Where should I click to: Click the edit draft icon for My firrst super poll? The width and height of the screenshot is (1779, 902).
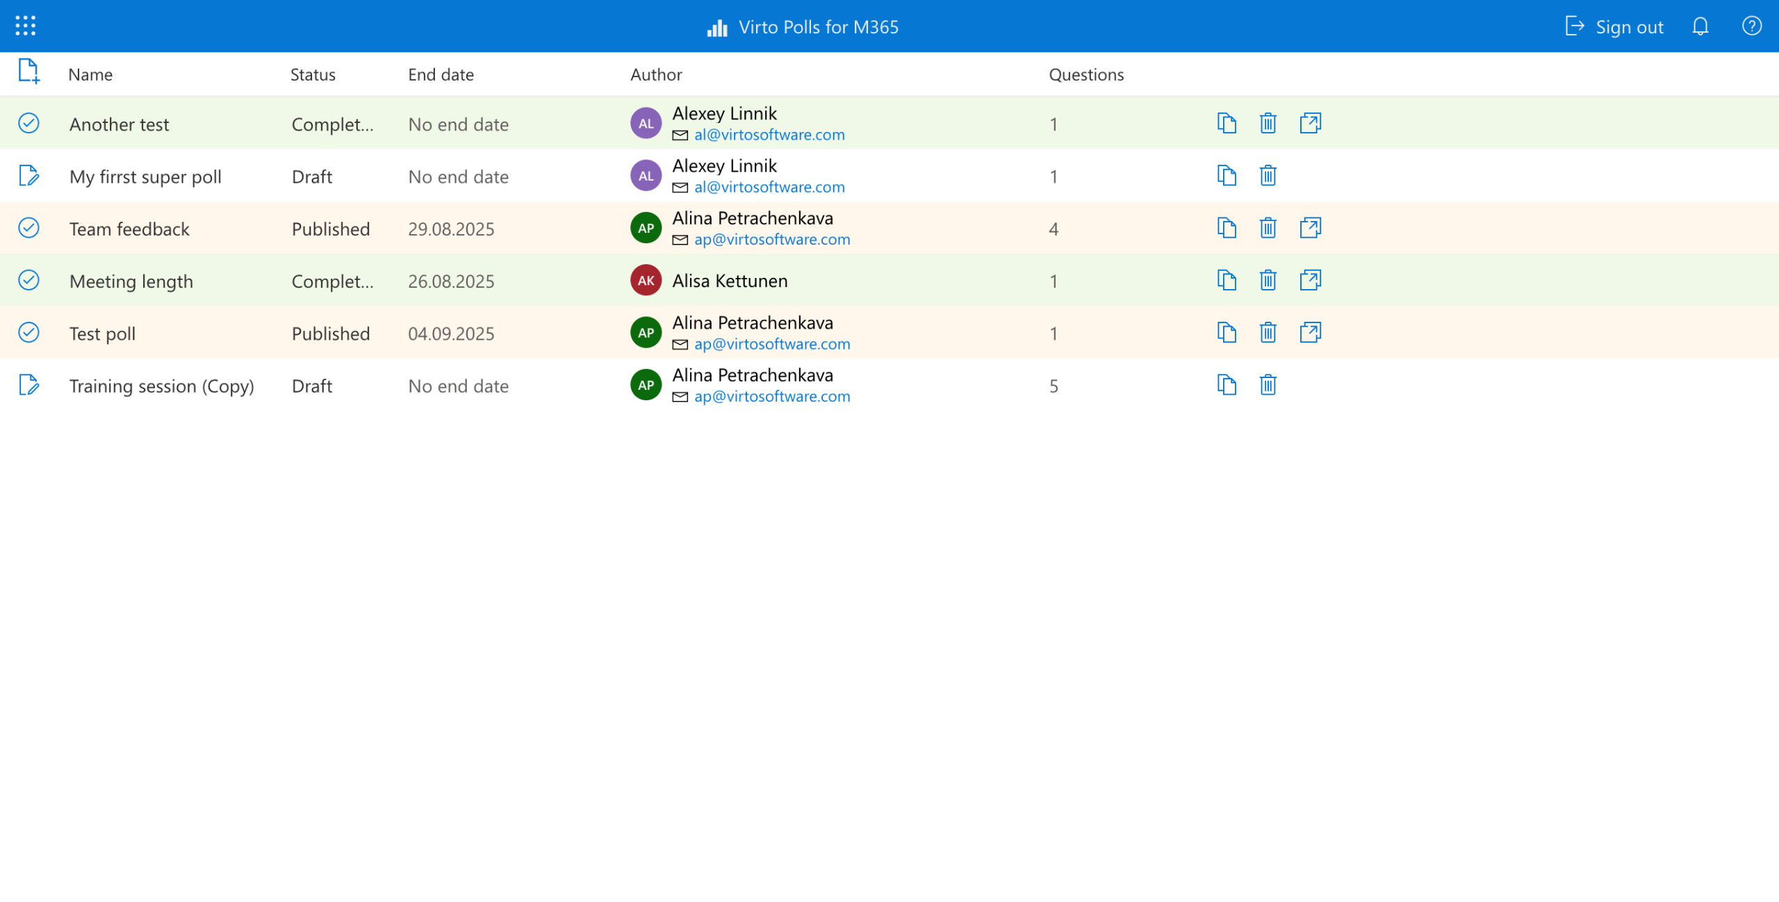(x=28, y=176)
